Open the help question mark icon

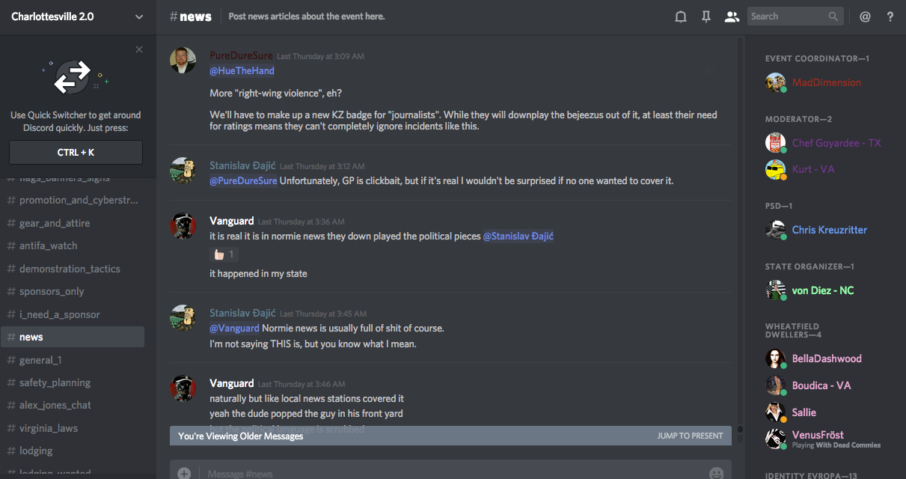tap(890, 16)
